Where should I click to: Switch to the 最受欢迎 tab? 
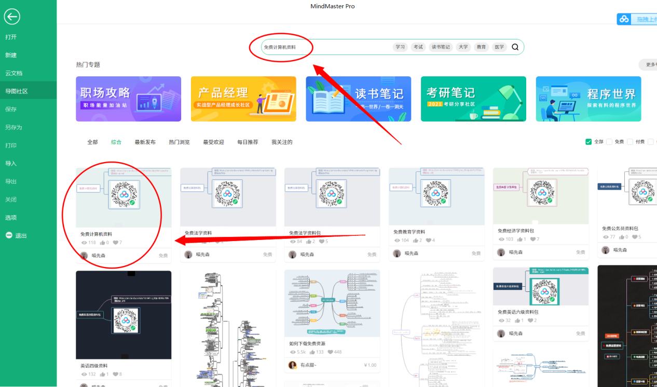pyautogui.click(x=213, y=142)
